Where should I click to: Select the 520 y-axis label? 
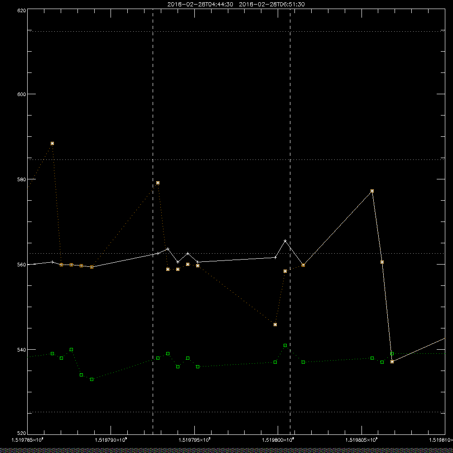pos(22,434)
